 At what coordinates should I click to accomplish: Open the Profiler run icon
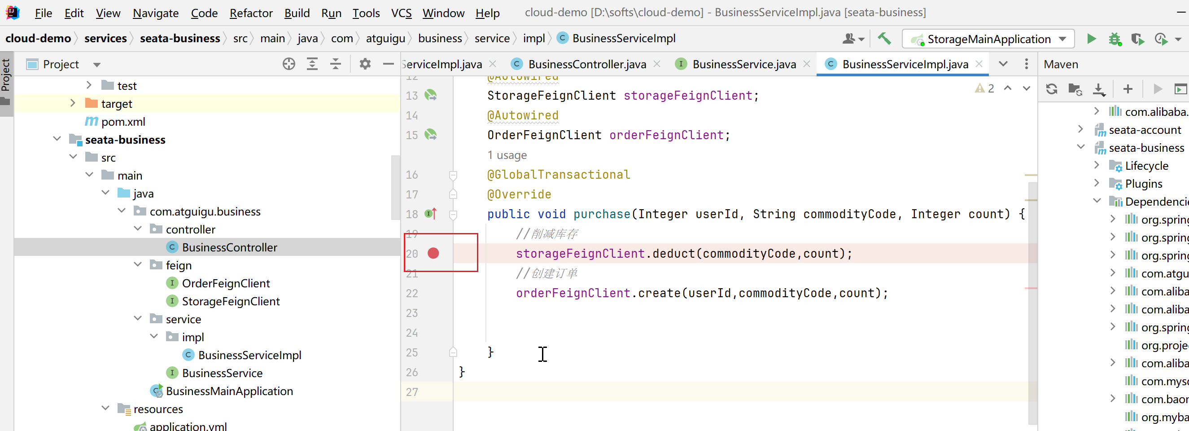(x=1161, y=39)
